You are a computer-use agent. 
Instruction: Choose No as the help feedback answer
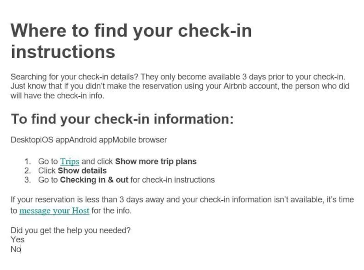click(x=16, y=249)
